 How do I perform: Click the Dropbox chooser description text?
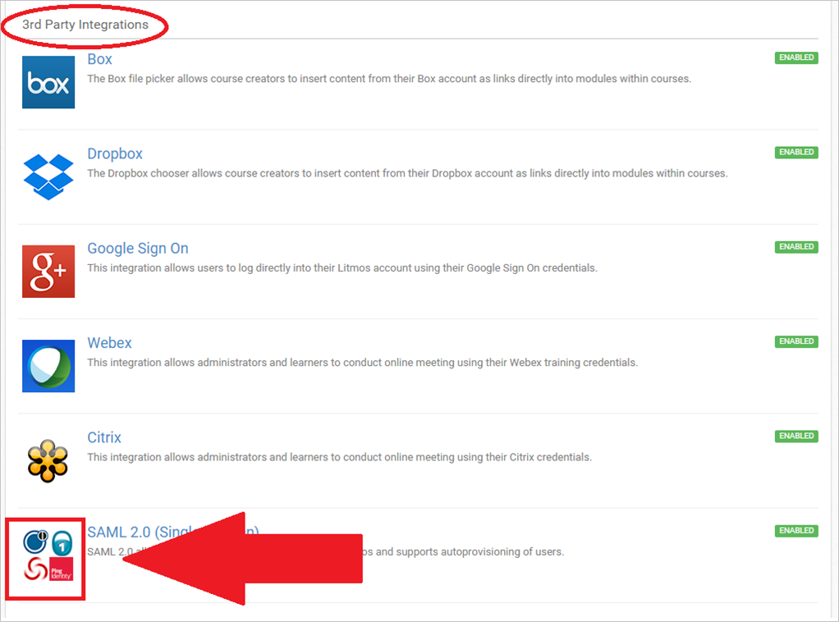(407, 173)
